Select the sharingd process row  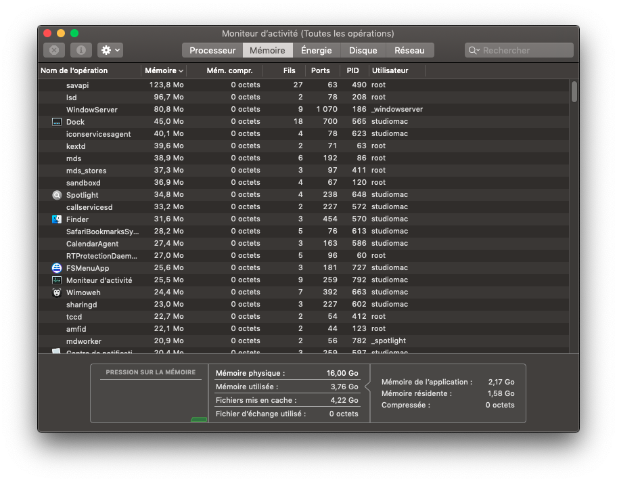point(303,305)
